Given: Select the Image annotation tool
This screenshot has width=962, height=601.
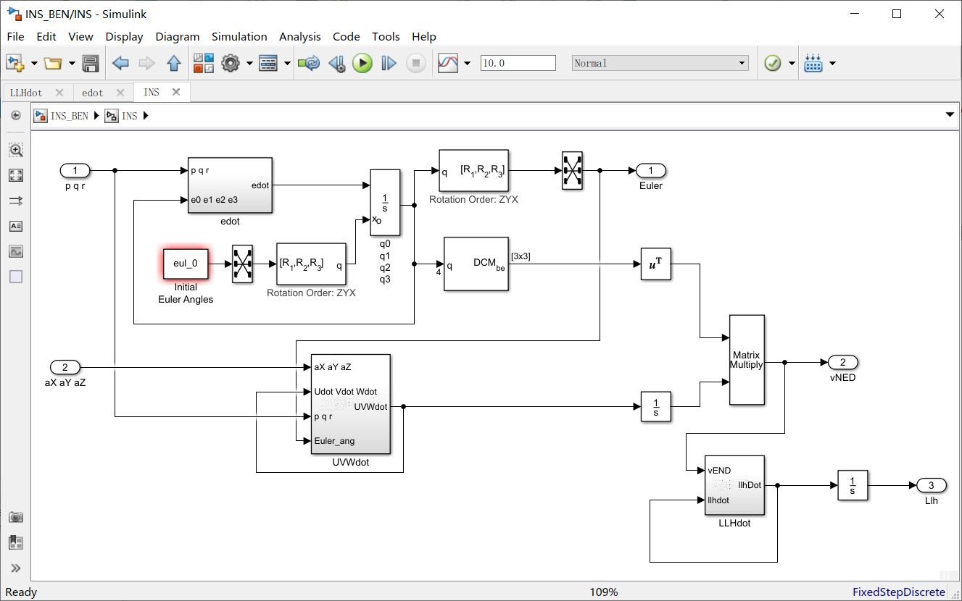Looking at the screenshot, I should 16,251.
